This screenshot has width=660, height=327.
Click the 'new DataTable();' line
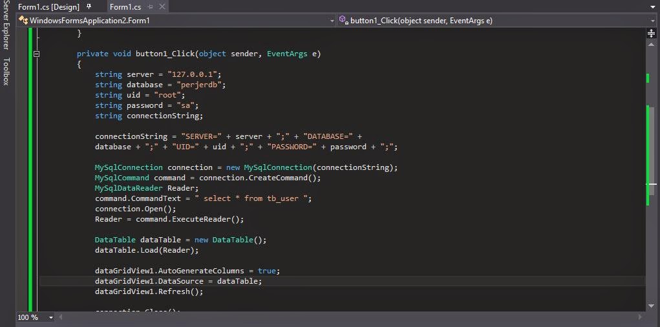tap(181, 240)
